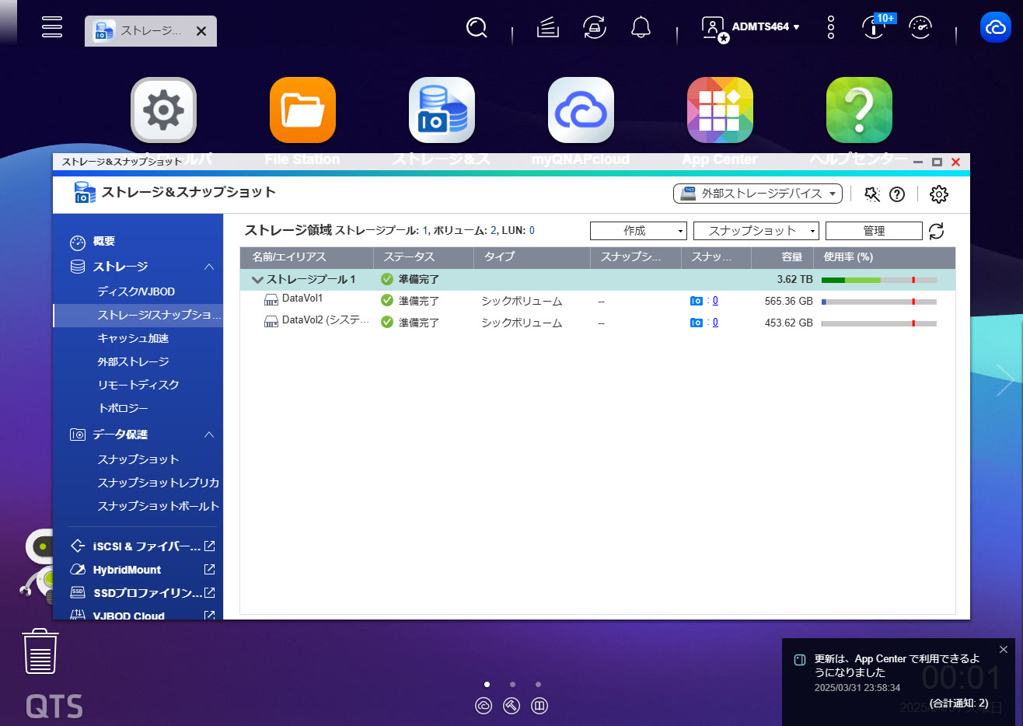Open global settings gear in window header
The width and height of the screenshot is (1023, 726).
coord(939,194)
